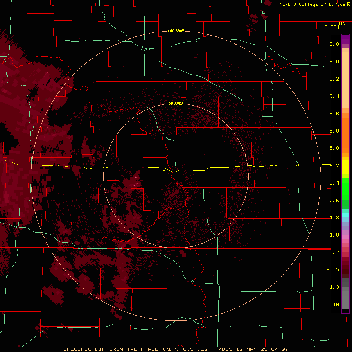Click the NEXLAB-College of DuPage label
The height and width of the screenshot is (352, 352).
[312, 4]
